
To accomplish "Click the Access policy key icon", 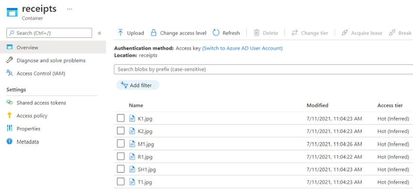I will pos(10,115).
